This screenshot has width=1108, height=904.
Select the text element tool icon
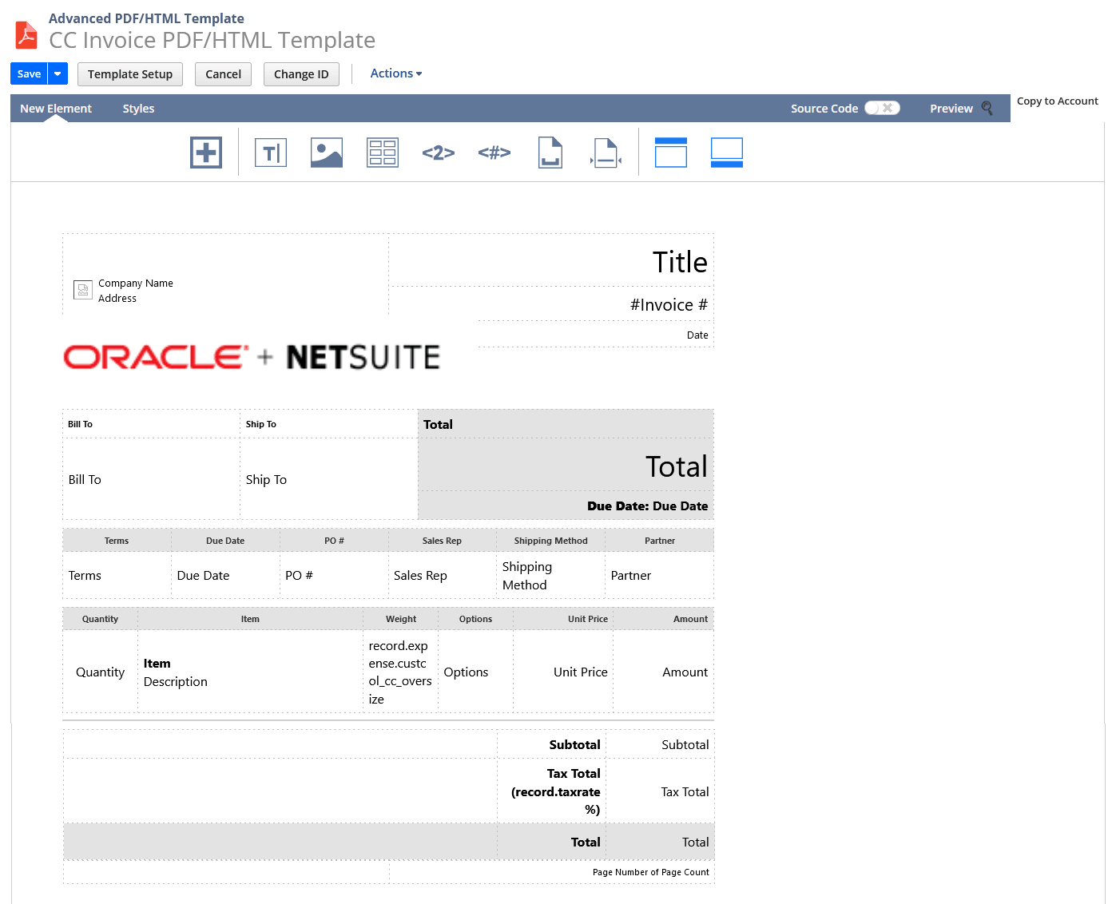pyautogui.click(x=271, y=153)
